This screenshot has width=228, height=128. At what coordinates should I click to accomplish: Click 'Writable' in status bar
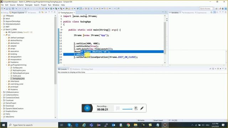click(141, 120)
